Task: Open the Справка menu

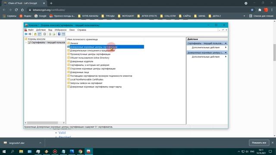Action: [82, 30]
